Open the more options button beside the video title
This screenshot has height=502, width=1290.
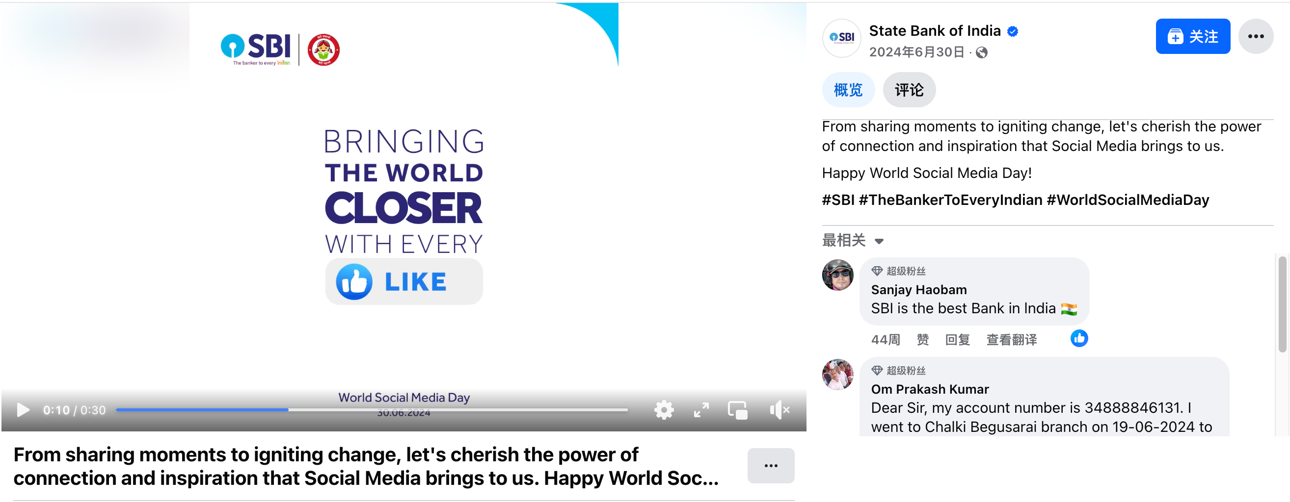tap(771, 466)
